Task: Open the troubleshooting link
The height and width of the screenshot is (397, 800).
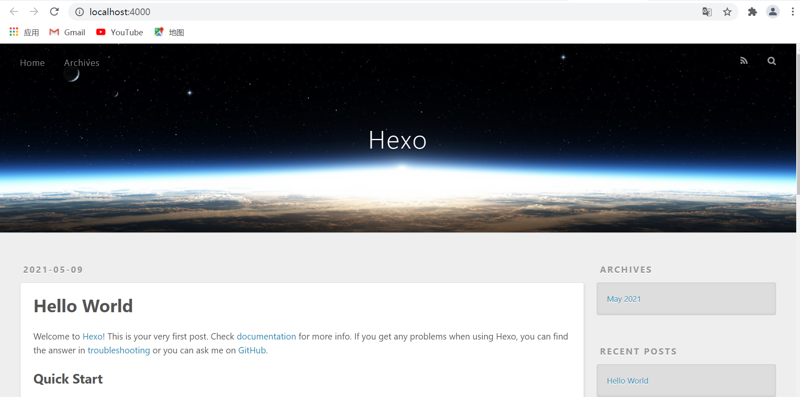Action: point(118,350)
